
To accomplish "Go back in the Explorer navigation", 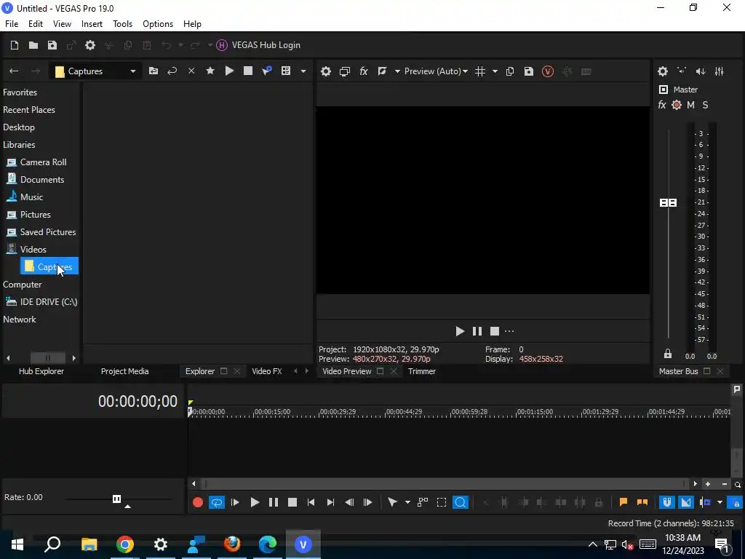I will tap(14, 71).
